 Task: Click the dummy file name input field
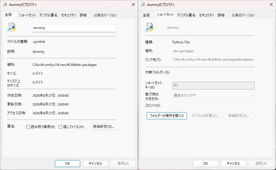[74, 28]
